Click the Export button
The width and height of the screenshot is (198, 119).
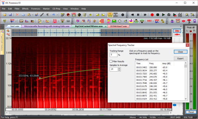(x=181, y=58)
